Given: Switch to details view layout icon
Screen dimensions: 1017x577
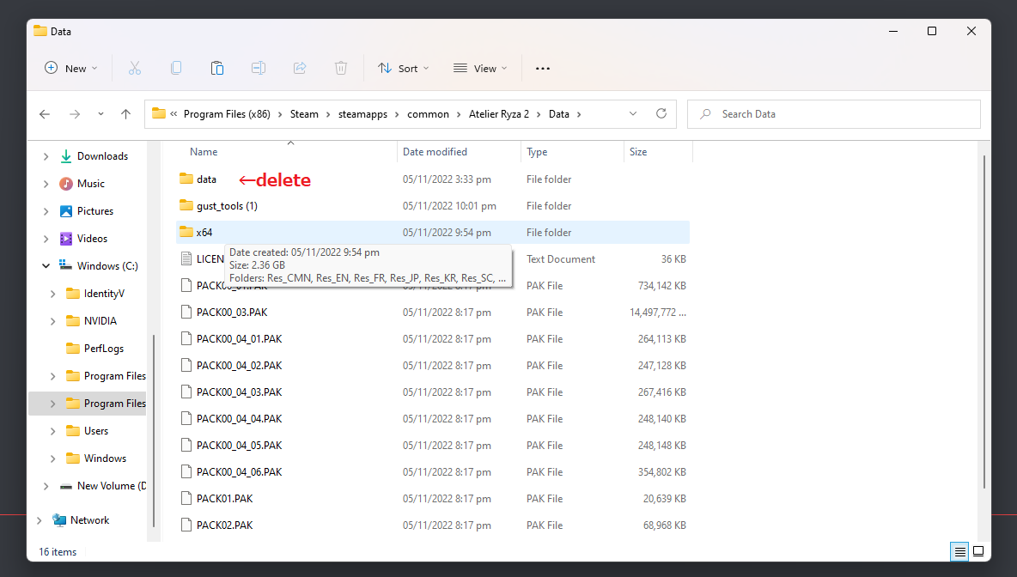Looking at the screenshot, I should (x=959, y=552).
